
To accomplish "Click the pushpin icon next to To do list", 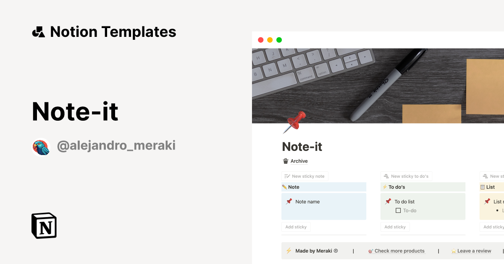I will pos(388,202).
